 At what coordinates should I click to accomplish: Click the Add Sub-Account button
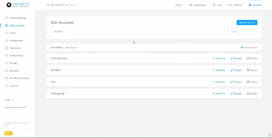(247, 23)
